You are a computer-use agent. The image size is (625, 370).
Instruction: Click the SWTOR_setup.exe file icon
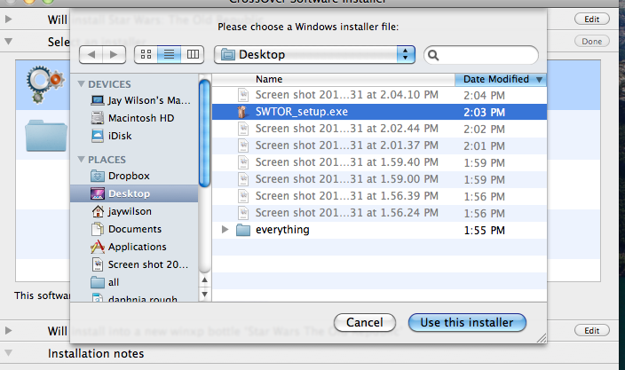coord(242,112)
